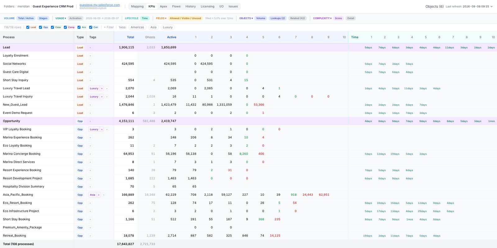Remove Luxury tag from Luxury Travel Lead
The width and height of the screenshot is (497, 248).
pos(102,88)
